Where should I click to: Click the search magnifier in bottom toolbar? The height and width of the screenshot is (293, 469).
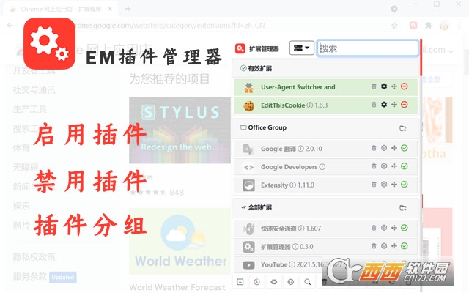click(x=307, y=282)
